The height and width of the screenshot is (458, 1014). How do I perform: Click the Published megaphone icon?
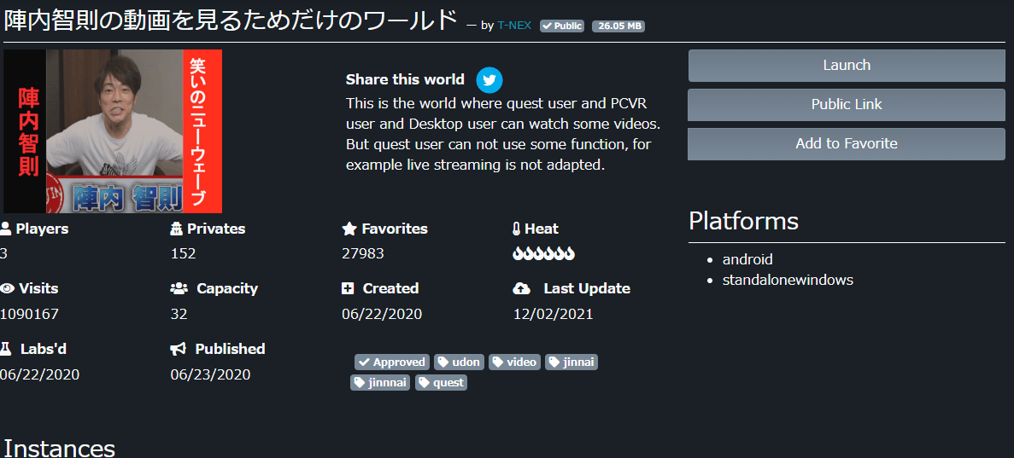178,349
